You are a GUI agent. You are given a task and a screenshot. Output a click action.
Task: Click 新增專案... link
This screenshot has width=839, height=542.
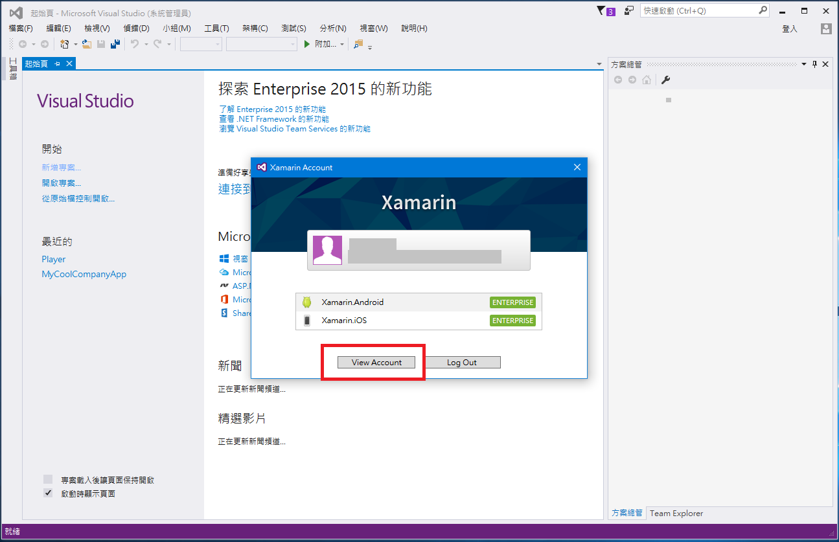pos(62,168)
